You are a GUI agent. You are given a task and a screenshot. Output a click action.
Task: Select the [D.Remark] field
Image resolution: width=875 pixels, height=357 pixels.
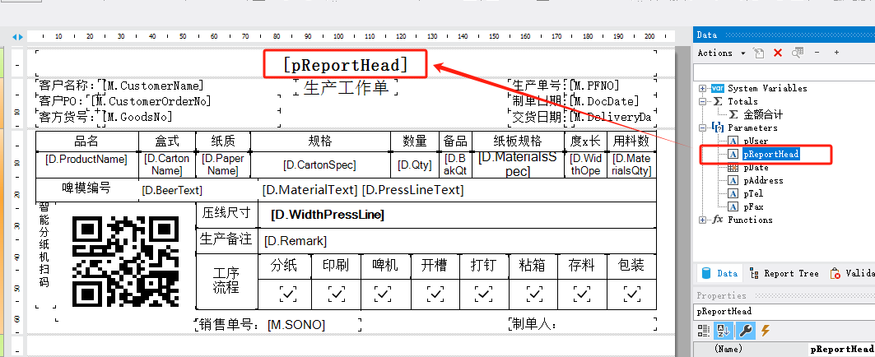click(x=296, y=241)
